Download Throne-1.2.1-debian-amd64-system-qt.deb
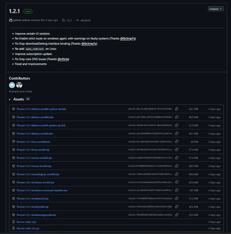 point(41,109)
